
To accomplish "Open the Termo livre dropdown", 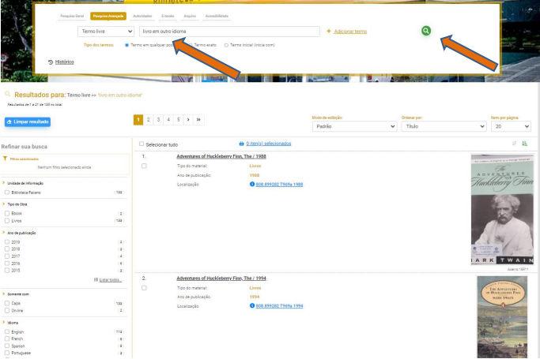I will coord(106,32).
